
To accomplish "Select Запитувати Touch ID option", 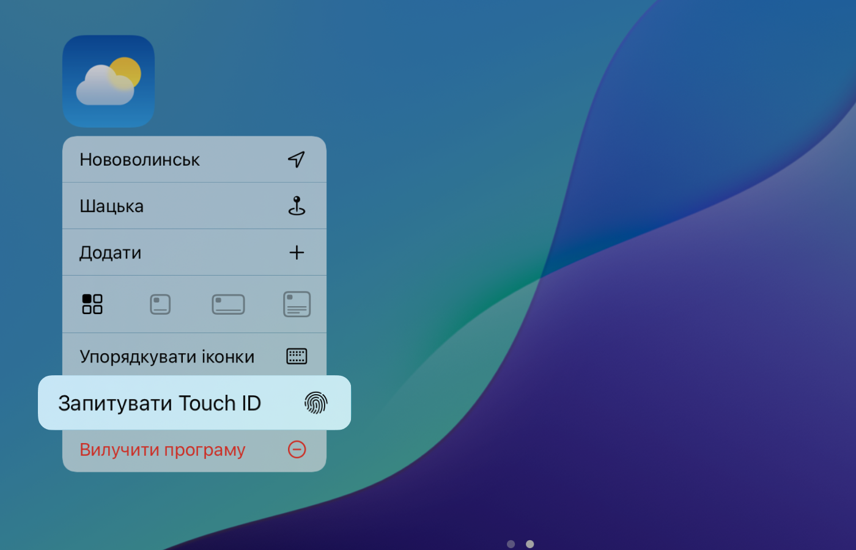I will [x=194, y=403].
